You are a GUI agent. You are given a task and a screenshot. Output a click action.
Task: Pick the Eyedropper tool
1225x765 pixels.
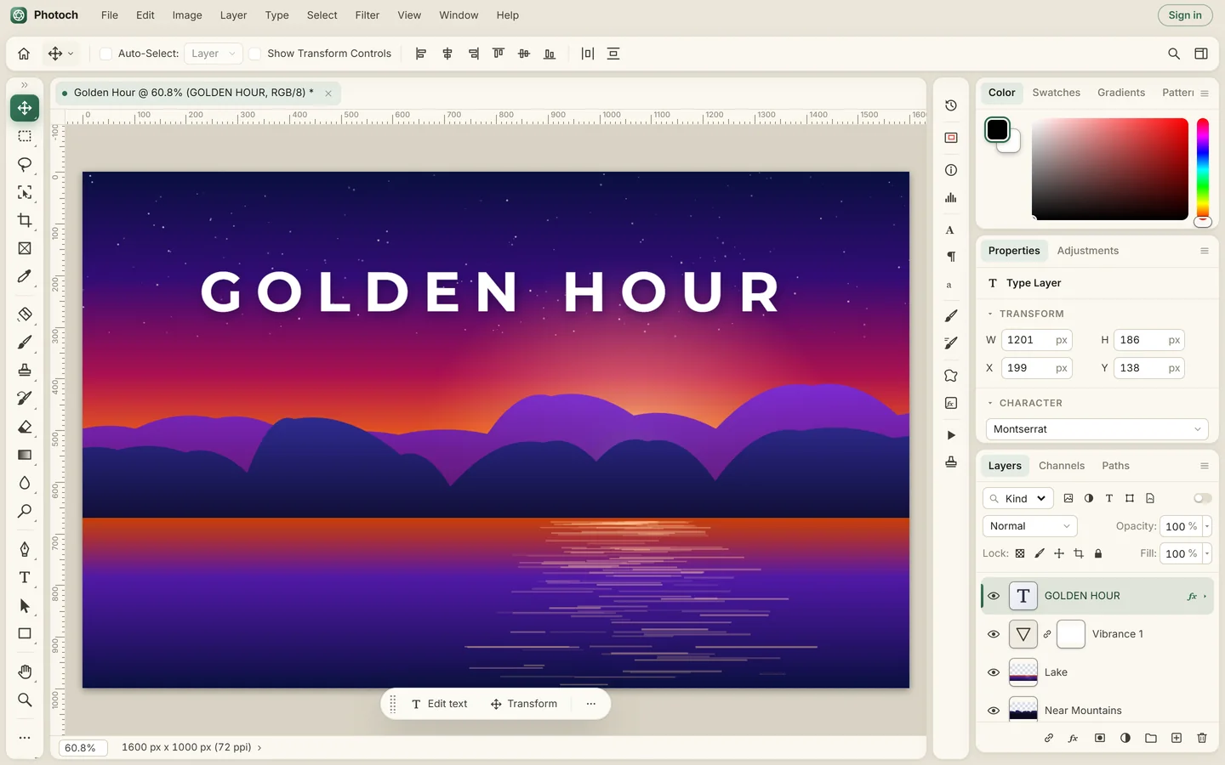click(x=25, y=276)
